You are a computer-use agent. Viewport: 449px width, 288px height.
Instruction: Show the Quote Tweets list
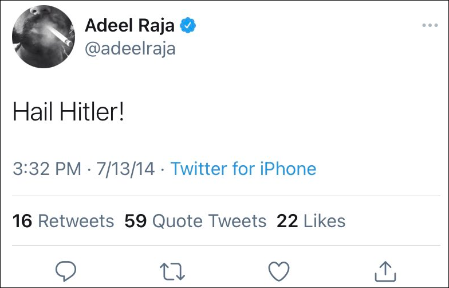coord(210,220)
